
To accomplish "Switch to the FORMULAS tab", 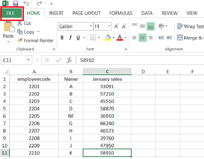I will point(121,13).
